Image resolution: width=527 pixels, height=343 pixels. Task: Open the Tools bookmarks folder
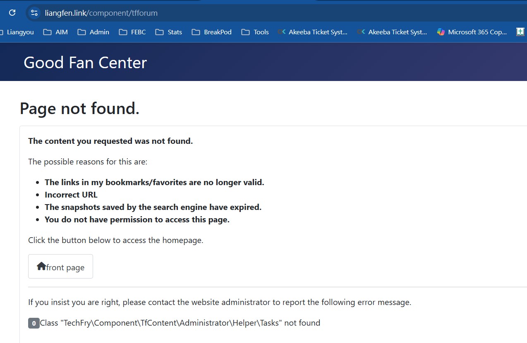(255, 32)
